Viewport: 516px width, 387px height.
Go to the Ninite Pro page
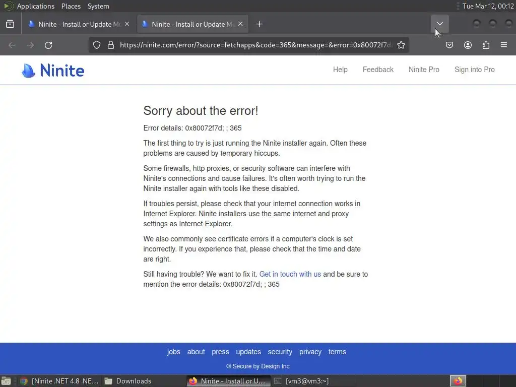pos(423,70)
